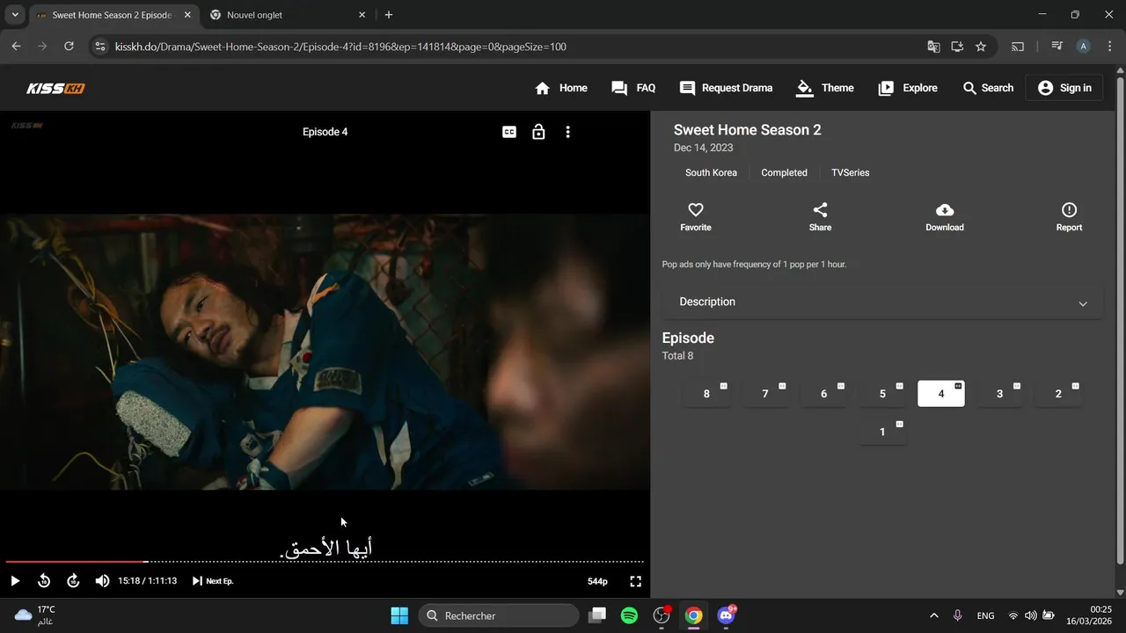Select current episode 4
Image resolution: width=1126 pixels, height=633 pixels.
[941, 394]
